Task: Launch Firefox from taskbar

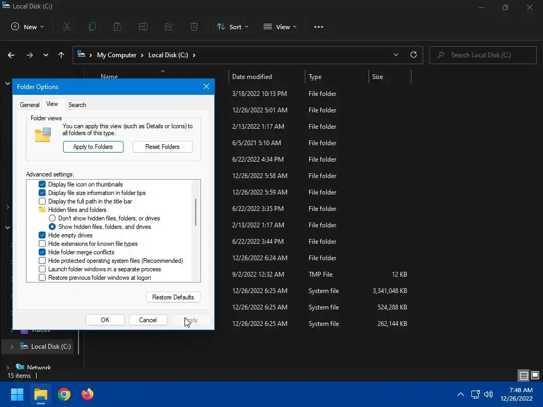Action: point(87,394)
